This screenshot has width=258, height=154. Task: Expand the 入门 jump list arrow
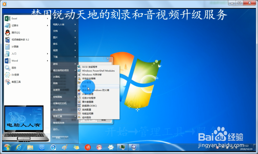48,54
